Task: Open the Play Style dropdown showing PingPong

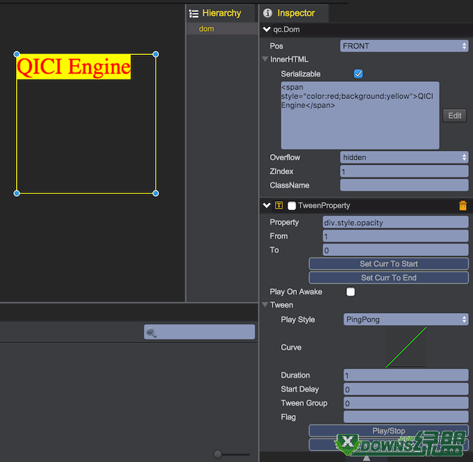Action: [406, 319]
